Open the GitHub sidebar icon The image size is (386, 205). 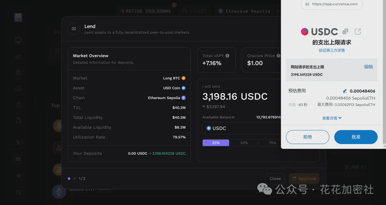tap(18, 192)
